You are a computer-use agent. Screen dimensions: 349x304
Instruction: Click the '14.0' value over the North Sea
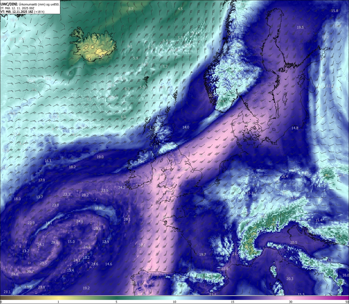pyautogui.click(x=186, y=127)
